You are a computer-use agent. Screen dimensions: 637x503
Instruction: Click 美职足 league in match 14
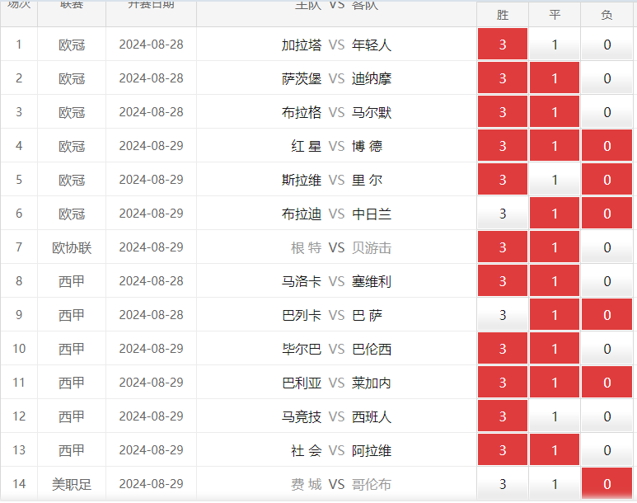coord(72,484)
